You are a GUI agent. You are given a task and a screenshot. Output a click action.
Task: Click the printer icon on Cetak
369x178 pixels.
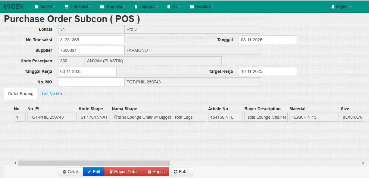coord(64,172)
